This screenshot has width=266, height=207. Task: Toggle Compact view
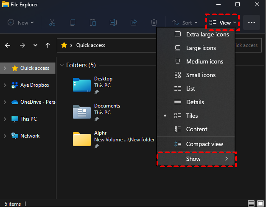pos(196,144)
